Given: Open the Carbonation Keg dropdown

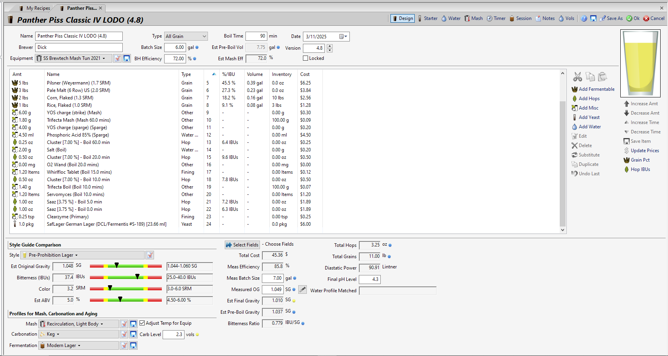Looking at the screenshot, I should (x=78, y=334).
